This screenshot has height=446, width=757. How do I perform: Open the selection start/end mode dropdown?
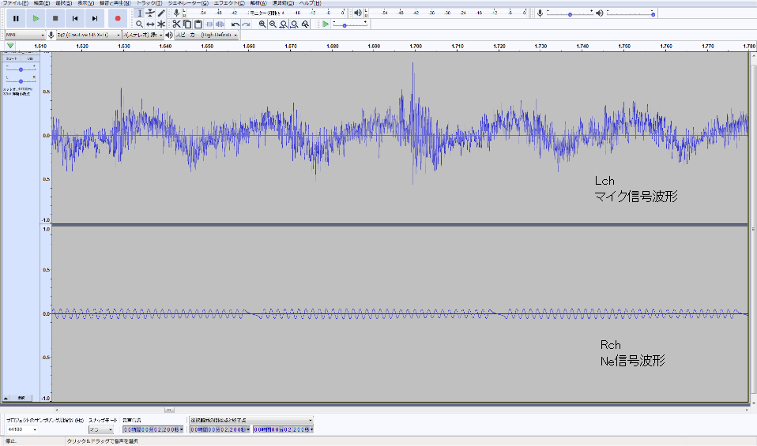pyautogui.click(x=251, y=421)
